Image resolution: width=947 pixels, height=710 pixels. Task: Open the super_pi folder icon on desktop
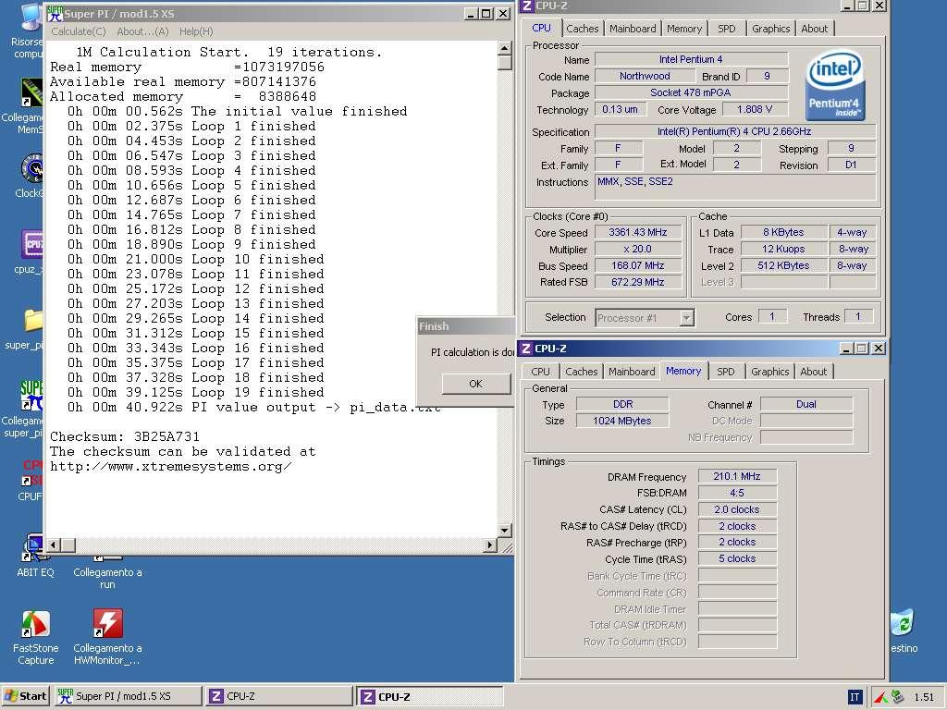(33, 320)
